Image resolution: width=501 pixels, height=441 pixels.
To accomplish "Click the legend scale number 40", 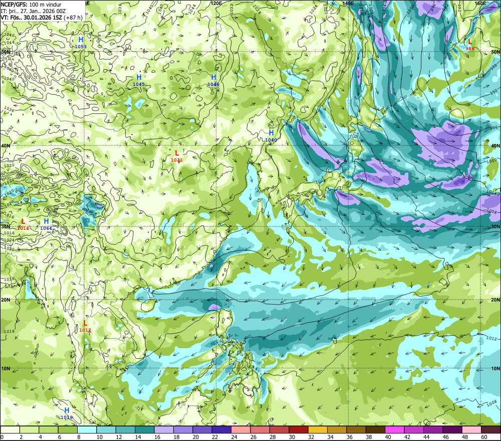I will pyautogui.click(x=388, y=437).
